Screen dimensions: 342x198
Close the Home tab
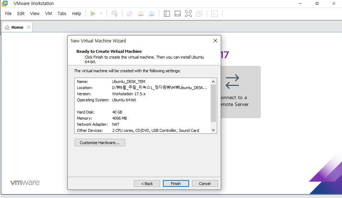tap(28, 27)
